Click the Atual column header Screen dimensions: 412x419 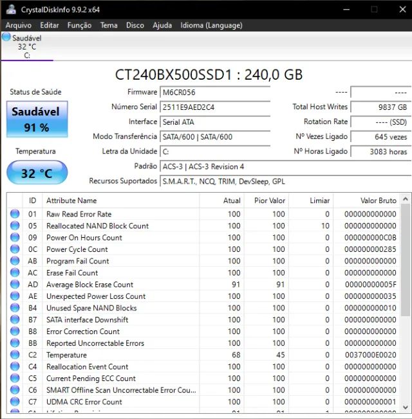tap(221, 201)
